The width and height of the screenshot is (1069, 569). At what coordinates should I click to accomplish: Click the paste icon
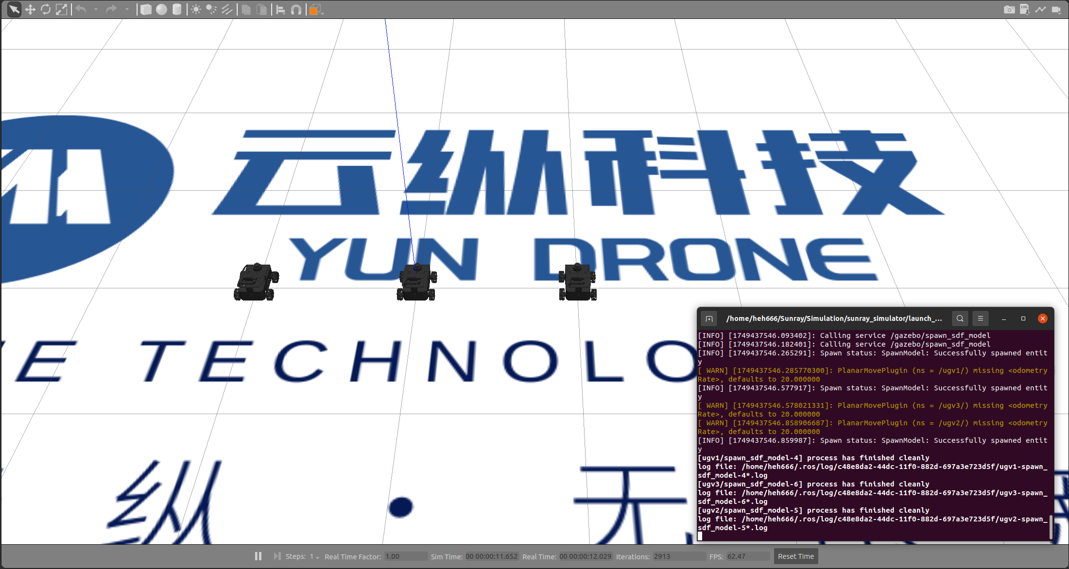coord(262,9)
